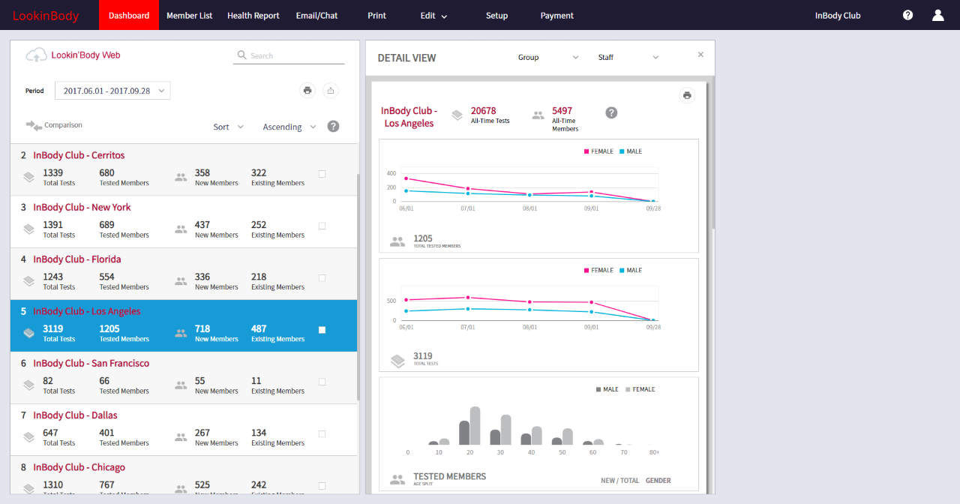The image size is (960, 504).
Task: Open the Staff dropdown in Detail View
Action: pyautogui.click(x=628, y=58)
